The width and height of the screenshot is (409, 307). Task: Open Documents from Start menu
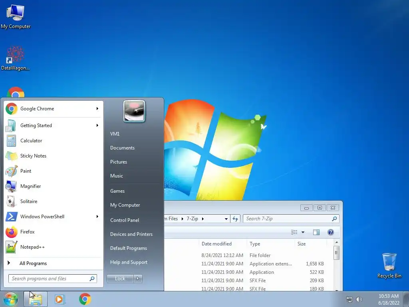[122, 148]
